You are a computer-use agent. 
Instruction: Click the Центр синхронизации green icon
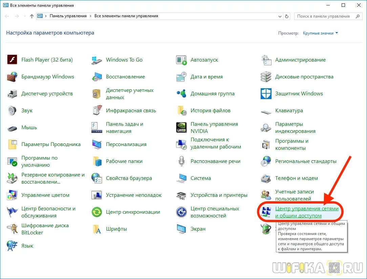tap(97, 212)
